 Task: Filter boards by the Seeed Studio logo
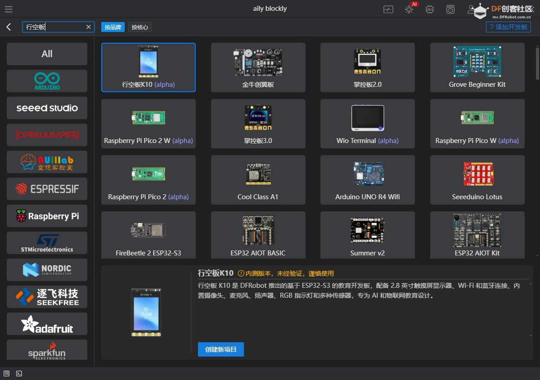click(x=47, y=108)
